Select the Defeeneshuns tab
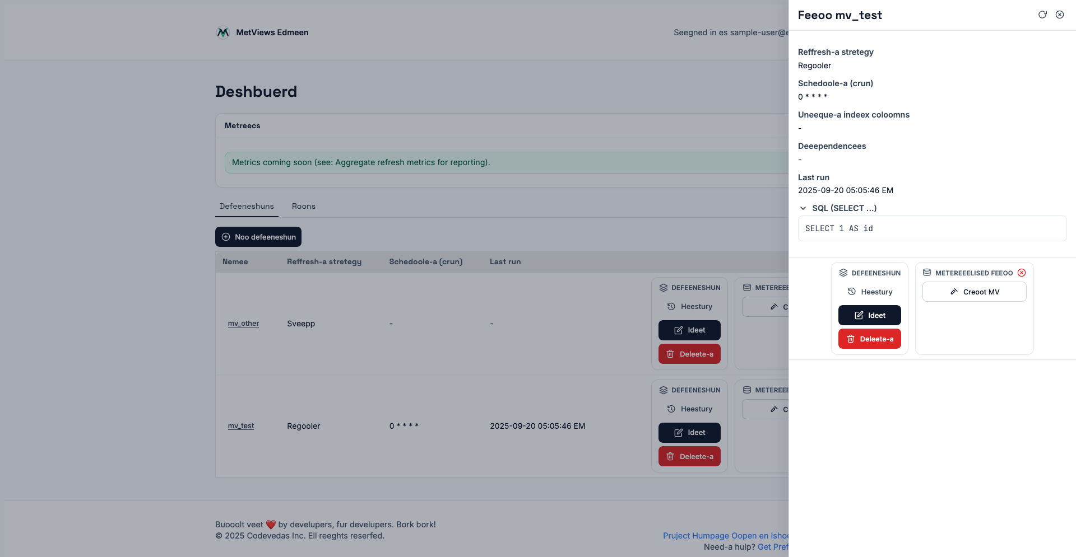1076x557 pixels. (247, 206)
